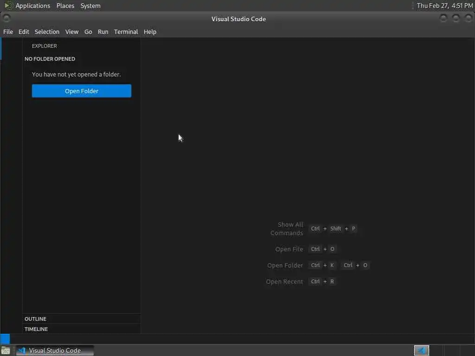Open the System menu in top panel
This screenshot has height=356, width=475.
pos(90,6)
